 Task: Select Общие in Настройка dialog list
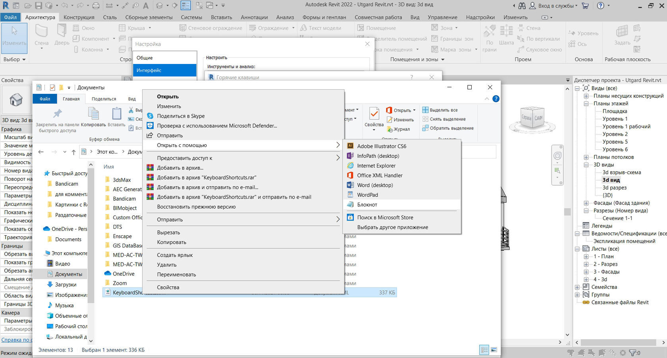point(165,58)
